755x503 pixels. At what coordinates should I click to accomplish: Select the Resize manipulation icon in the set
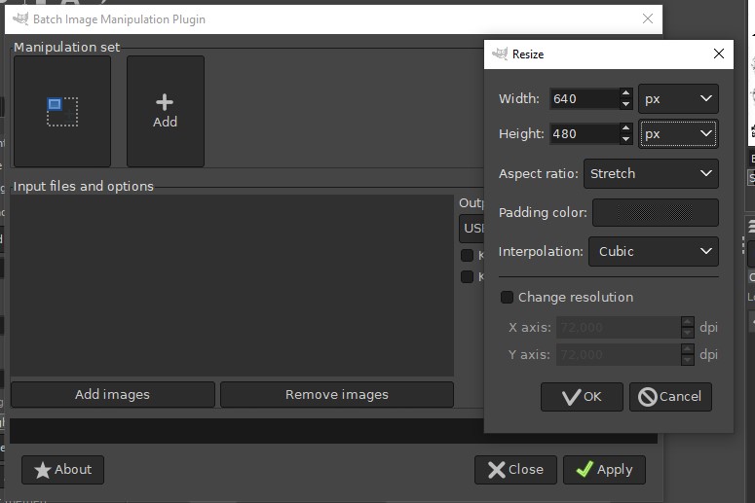click(x=62, y=111)
